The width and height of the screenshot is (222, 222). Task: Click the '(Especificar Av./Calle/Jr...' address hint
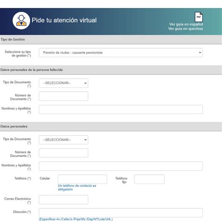coord(76,219)
